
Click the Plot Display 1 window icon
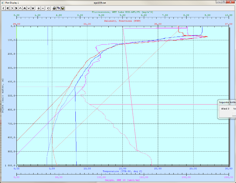click(3, 3)
